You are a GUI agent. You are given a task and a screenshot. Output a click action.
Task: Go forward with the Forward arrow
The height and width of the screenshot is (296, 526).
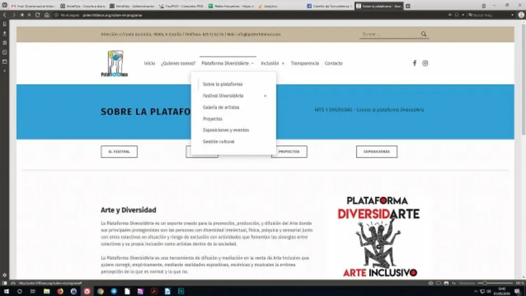click(x=13, y=15)
